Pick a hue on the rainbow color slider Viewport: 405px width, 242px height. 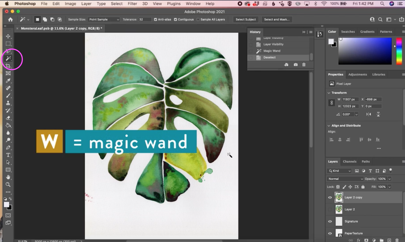tap(399, 51)
